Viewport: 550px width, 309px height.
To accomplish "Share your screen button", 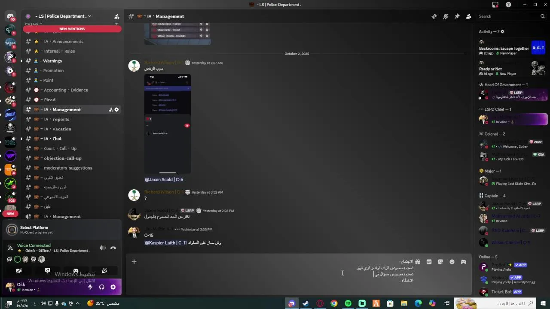I will [x=48, y=271].
